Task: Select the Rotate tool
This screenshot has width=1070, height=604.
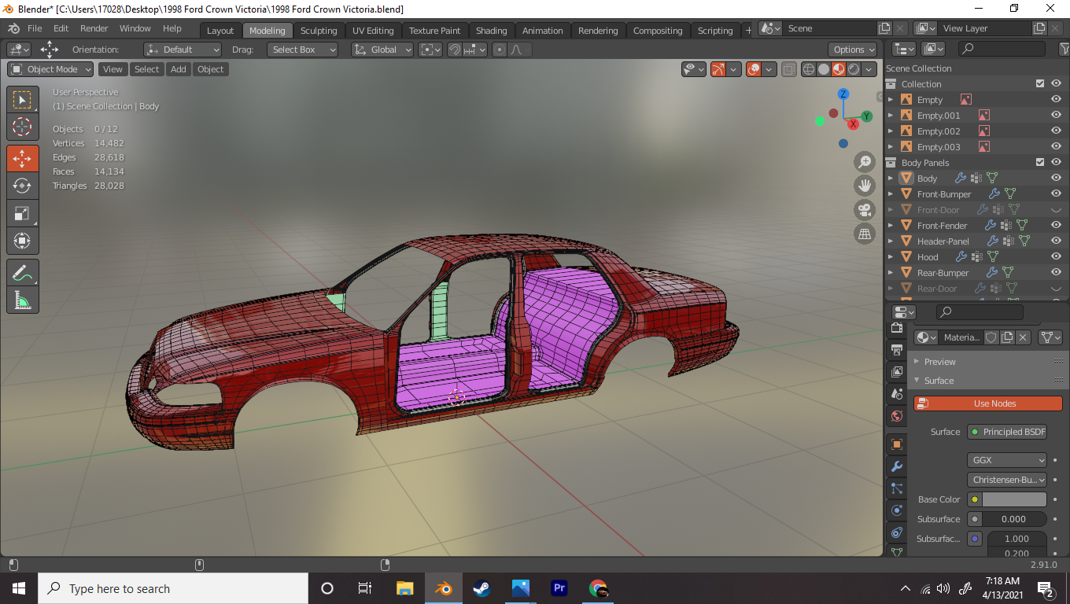Action: coord(23,186)
